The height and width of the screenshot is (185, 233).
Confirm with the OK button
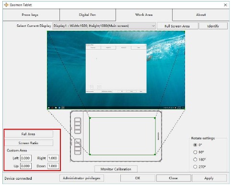(138, 178)
